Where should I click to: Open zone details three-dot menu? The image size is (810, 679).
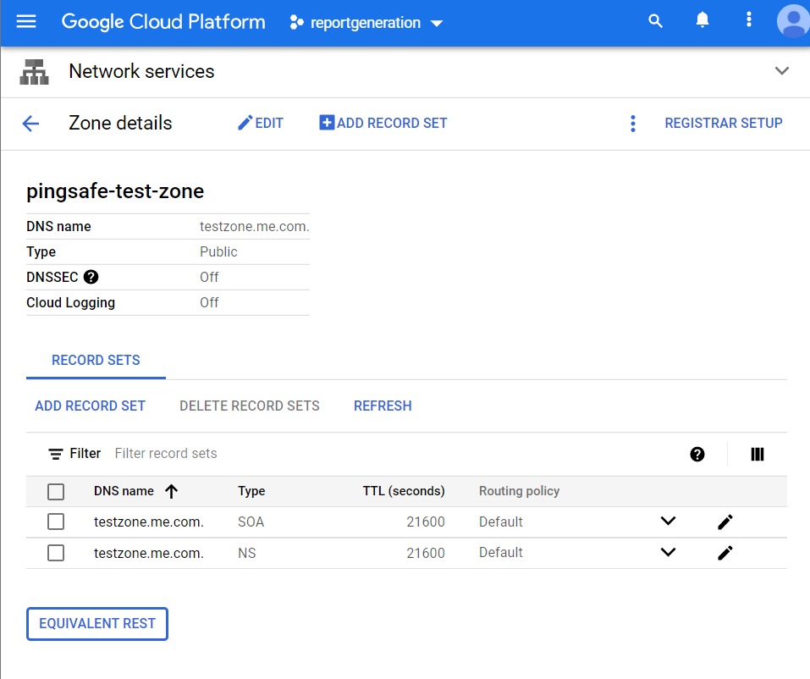point(632,124)
